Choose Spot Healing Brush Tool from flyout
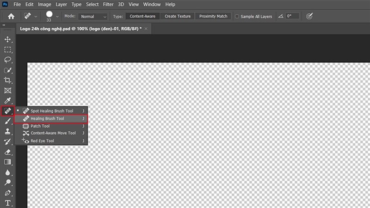370x208 pixels. click(51, 111)
